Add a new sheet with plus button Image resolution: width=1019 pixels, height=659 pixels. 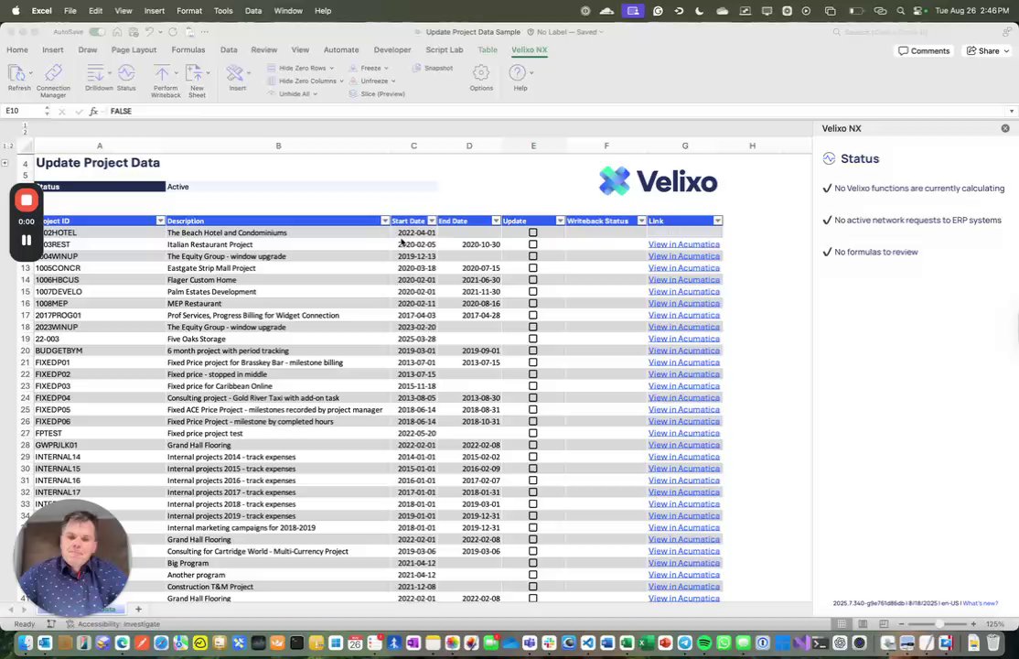pos(138,610)
